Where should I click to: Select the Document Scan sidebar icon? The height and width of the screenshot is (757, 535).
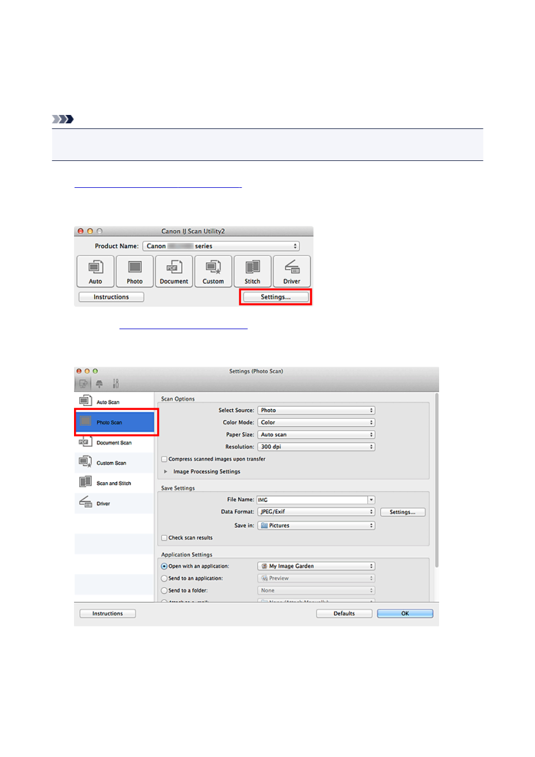(85, 441)
